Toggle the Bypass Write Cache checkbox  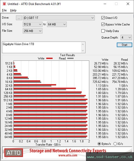(x=103, y=24)
